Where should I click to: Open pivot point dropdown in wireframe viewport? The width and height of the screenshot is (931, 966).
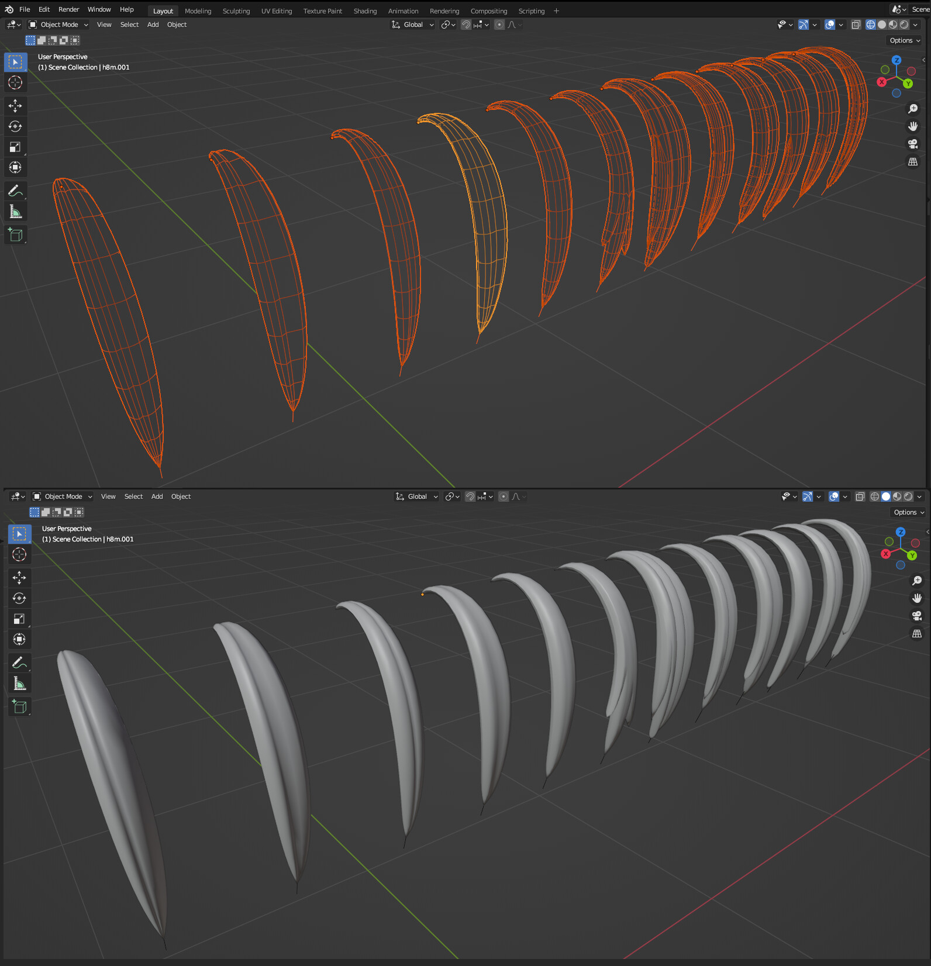pyautogui.click(x=449, y=25)
